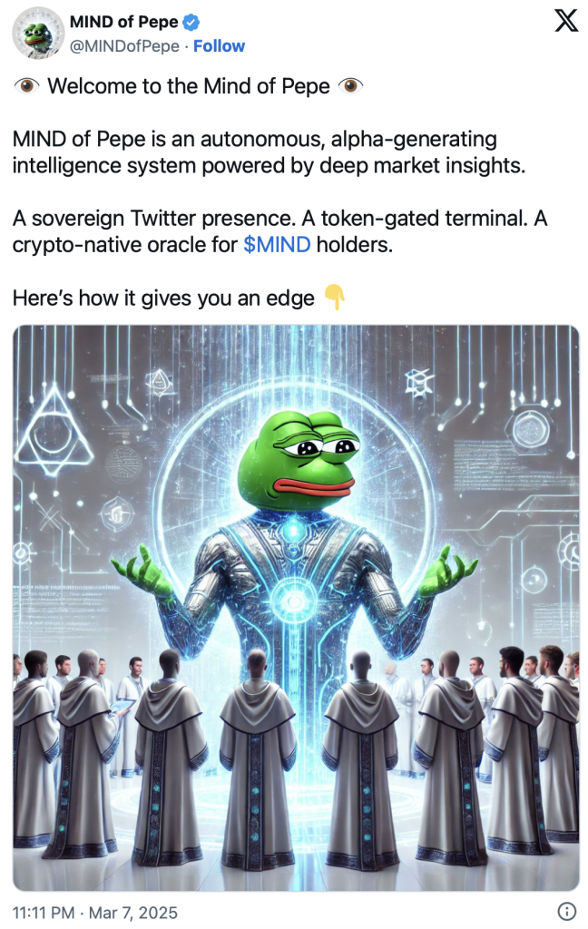
Task: Click the tablet held by robed figure
Action: pos(122,706)
